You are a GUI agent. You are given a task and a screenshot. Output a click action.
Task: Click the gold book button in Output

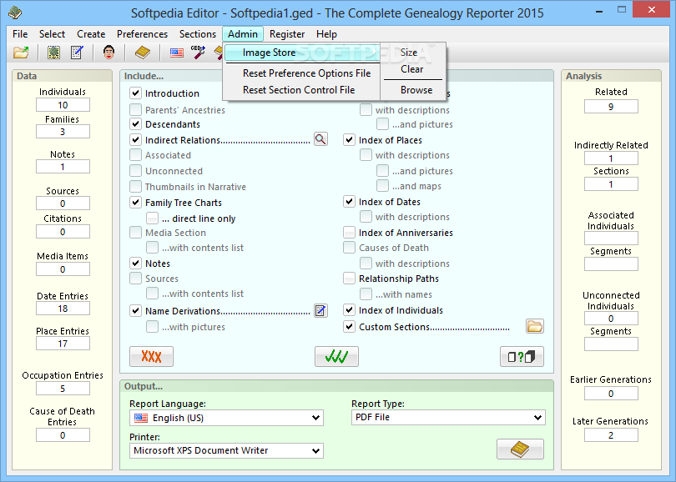pyautogui.click(x=520, y=449)
